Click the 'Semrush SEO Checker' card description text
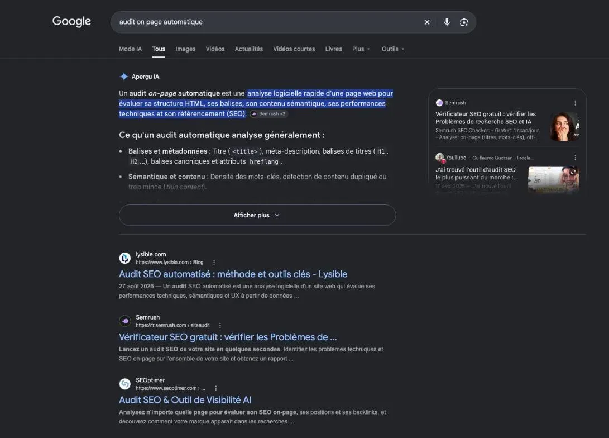Screen dimensions: 609x438 coord(487,134)
